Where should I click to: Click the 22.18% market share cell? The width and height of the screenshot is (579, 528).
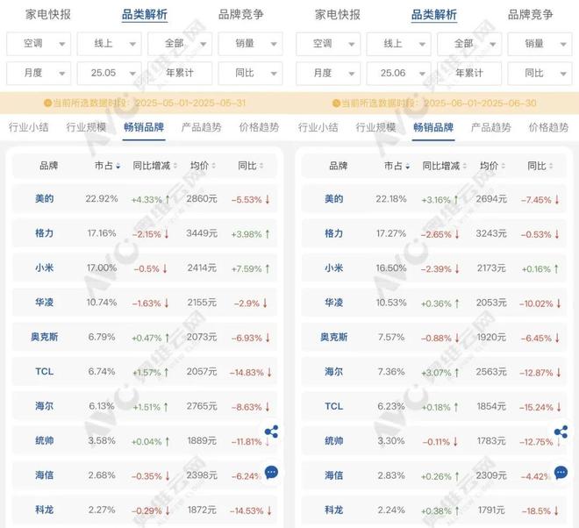point(391,199)
